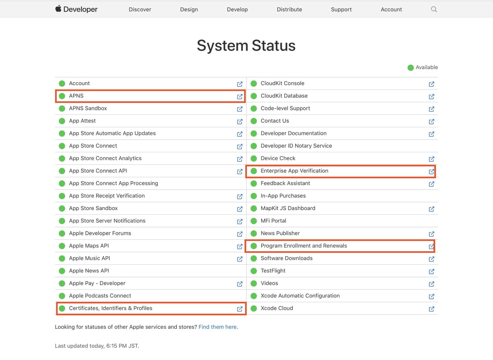
Task: Open link icon for App Store Connect API
Action: 240,172
